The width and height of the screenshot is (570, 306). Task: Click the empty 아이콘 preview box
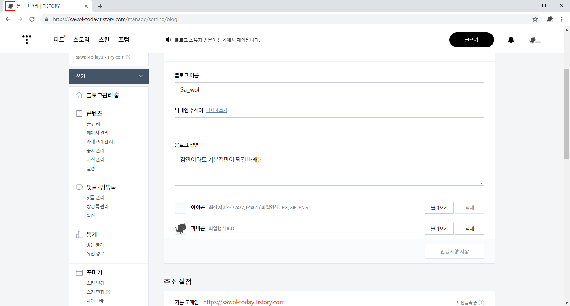tap(180, 208)
